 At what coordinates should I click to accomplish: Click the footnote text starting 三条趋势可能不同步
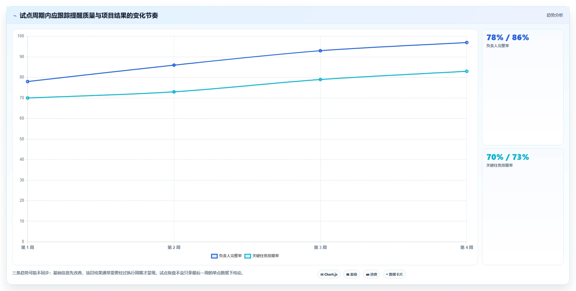coord(128,273)
